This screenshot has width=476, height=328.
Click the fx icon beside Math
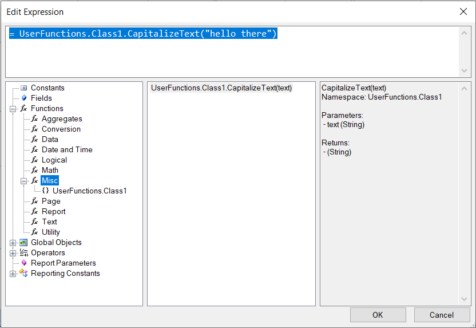[x=34, y=170]
